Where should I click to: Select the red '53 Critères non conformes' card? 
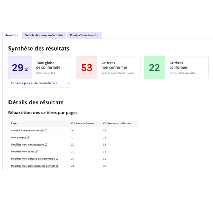(108, 68)
